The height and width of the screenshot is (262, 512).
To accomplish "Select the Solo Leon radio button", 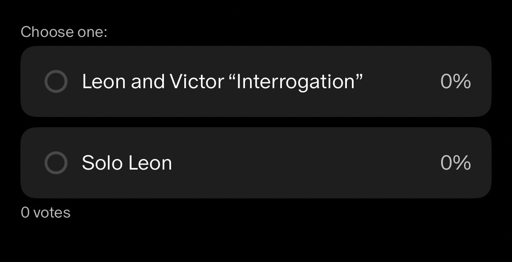I will [x=56, y=163].
